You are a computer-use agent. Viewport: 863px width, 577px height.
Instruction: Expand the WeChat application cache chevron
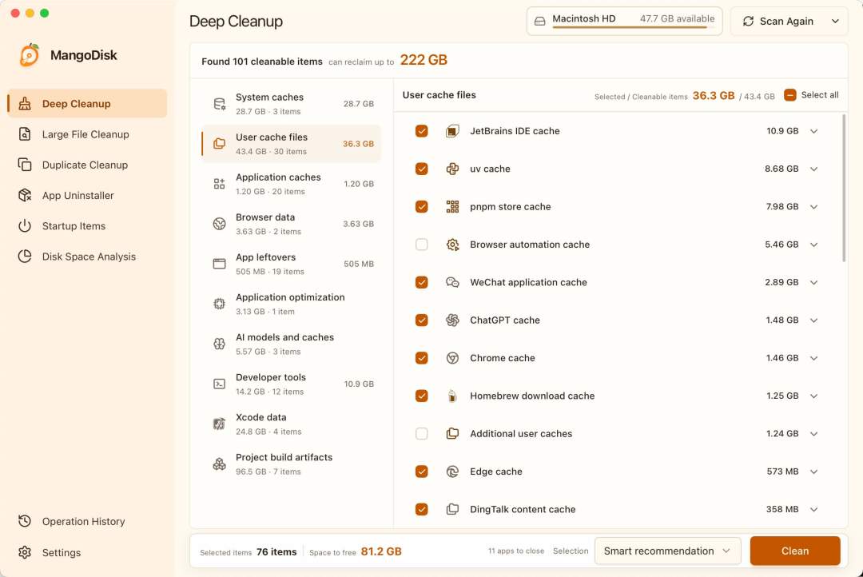click(814, 282)
